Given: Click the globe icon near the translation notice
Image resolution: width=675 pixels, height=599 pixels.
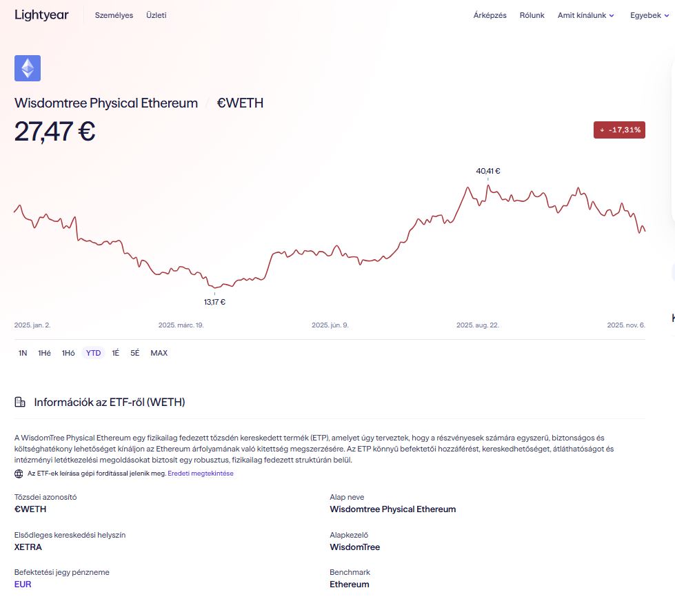Looking at the screenshot, I should [19, 474].
